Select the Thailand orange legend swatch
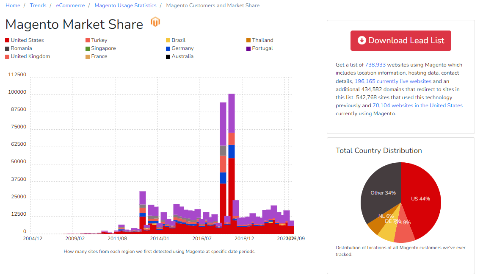 [x=248, y=40]
